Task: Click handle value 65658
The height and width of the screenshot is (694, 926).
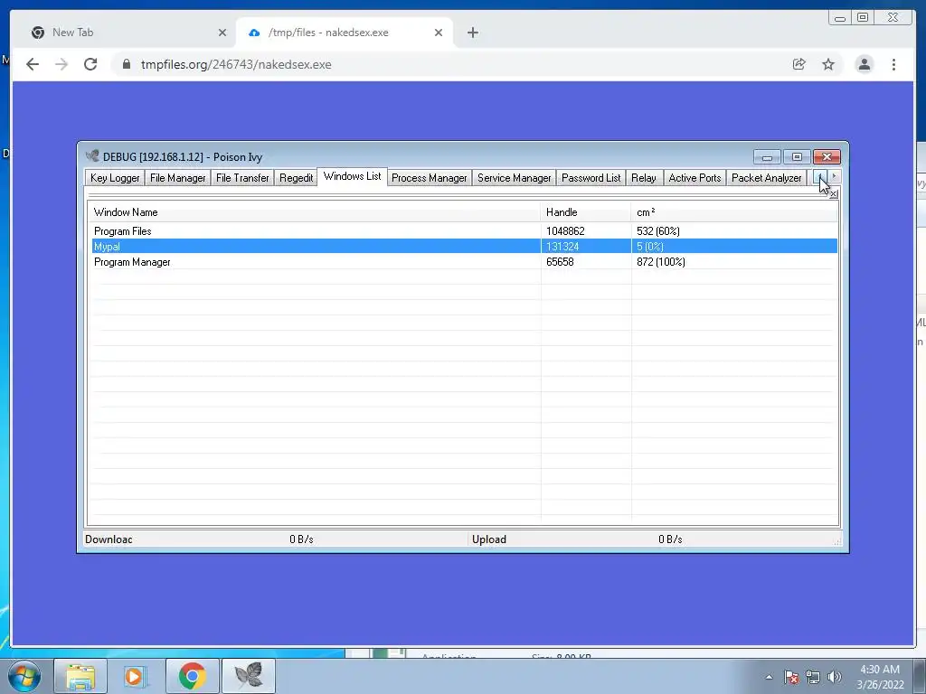Action: coord(560,261)
